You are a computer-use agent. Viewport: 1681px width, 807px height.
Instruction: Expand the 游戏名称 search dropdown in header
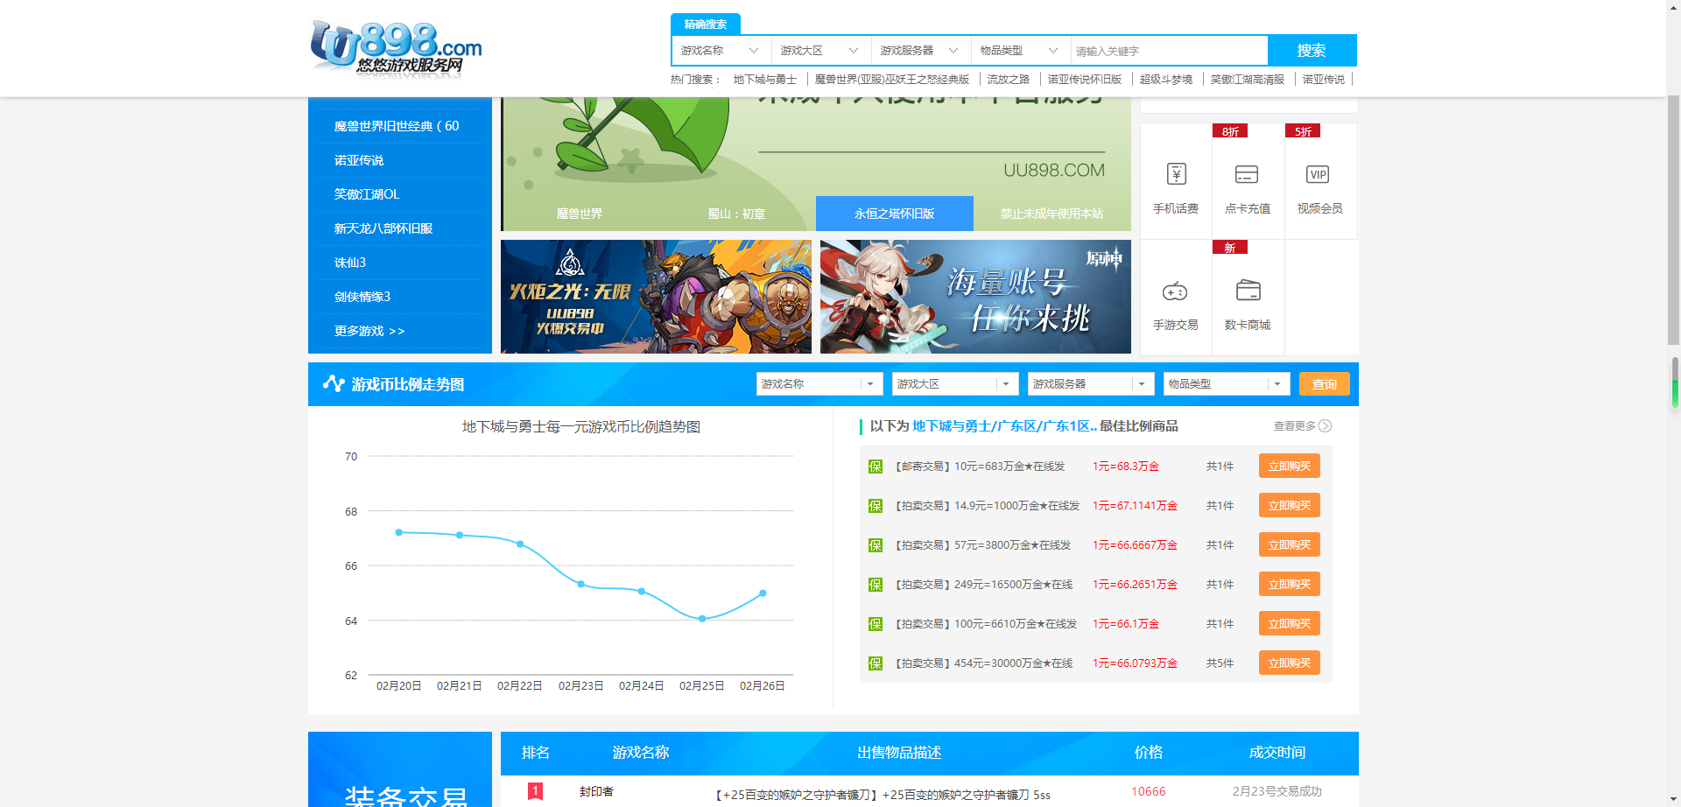(721, 51)
